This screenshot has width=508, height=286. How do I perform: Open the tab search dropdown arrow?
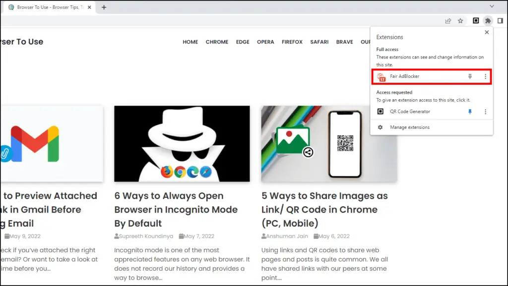click(x=492, y=6)
